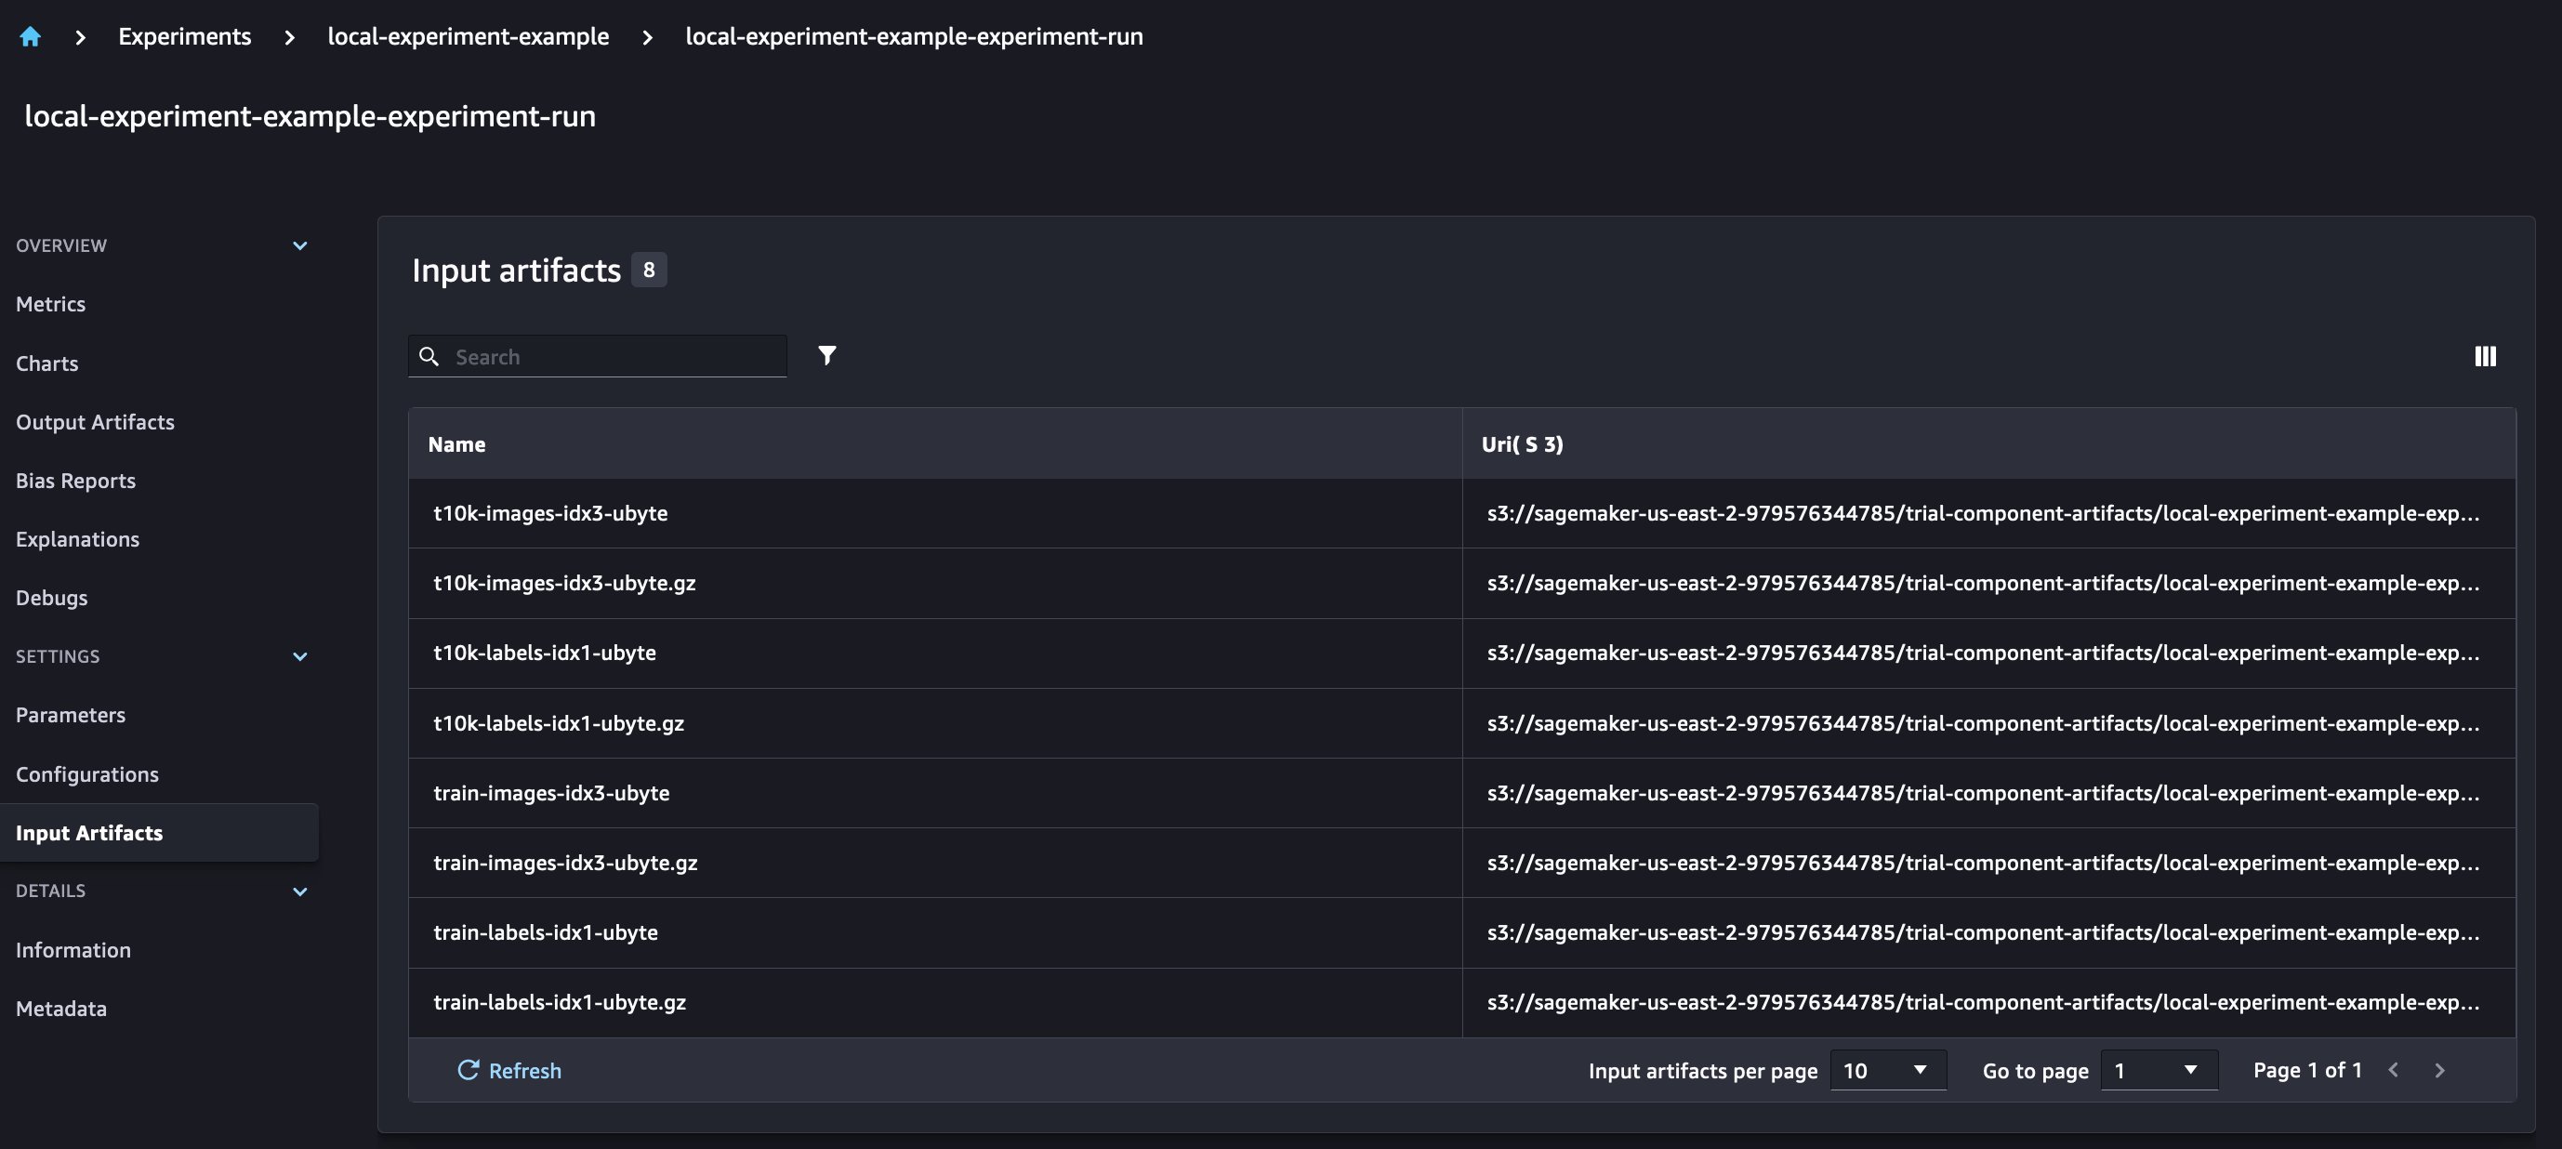Open Metrics in the sidebar
This screenshot has height=1149, width=2562.
point(51,304)
